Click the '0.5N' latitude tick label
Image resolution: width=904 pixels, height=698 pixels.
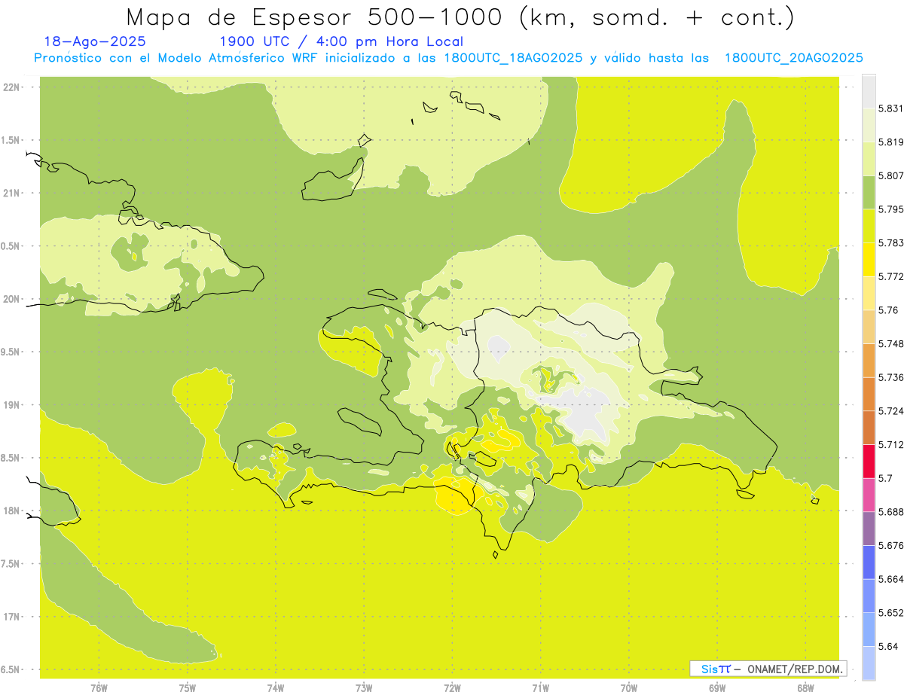(x=11, y=245)
